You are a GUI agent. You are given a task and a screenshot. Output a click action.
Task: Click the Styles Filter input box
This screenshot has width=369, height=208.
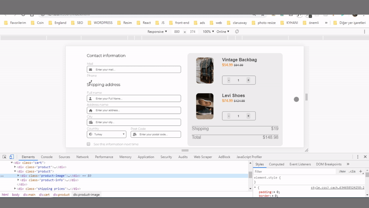pyautogui.click(x=295, y=171)
